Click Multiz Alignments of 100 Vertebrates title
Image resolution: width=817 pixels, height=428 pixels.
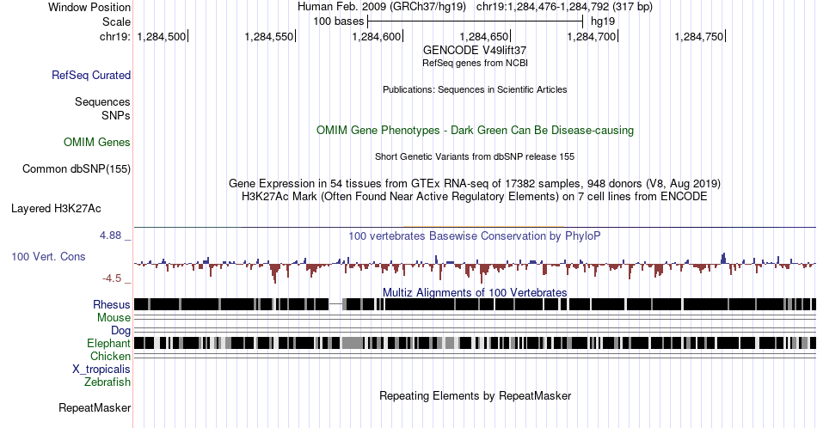(475, 292)
